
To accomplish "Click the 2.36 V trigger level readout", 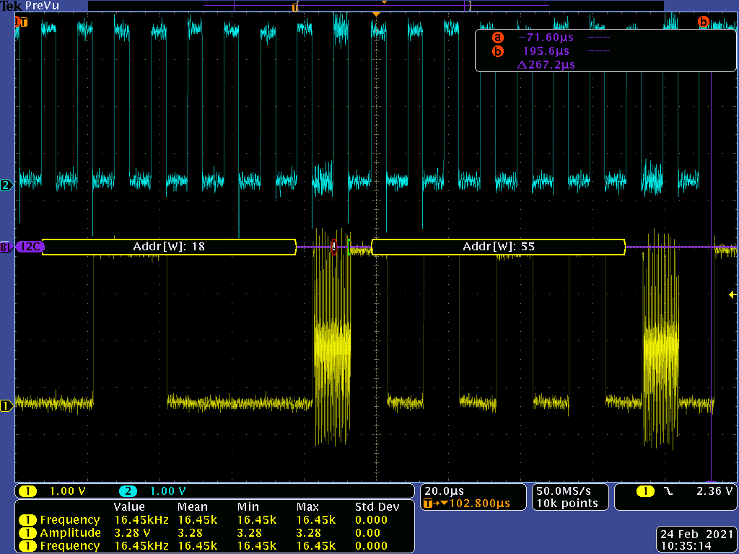I will [714, 491].
